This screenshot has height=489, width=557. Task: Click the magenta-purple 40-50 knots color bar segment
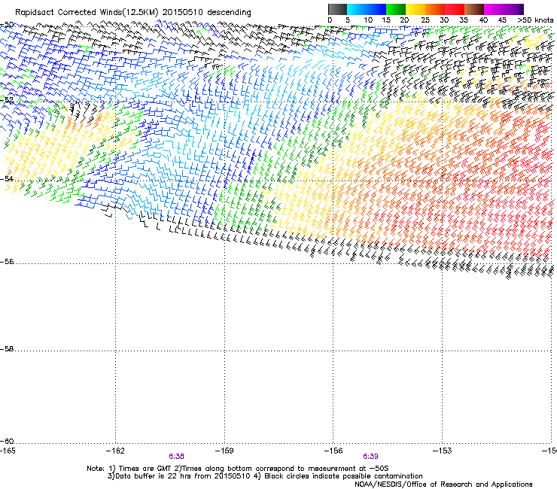coord(504,9)
